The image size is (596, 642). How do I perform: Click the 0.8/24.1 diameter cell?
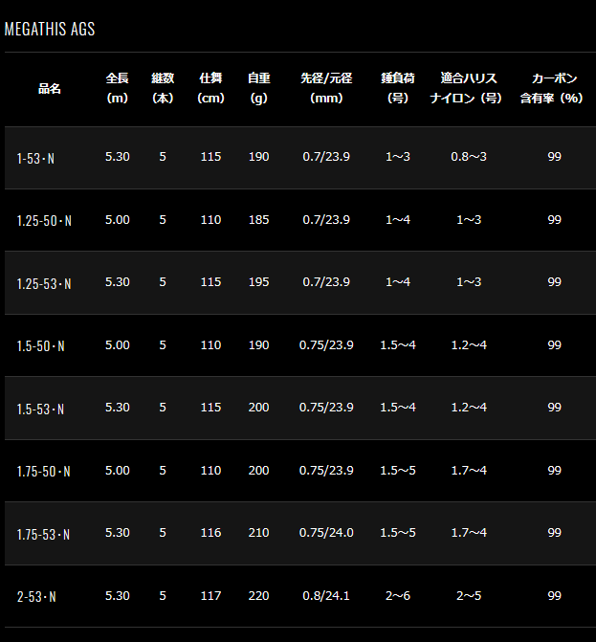tap(326, 596)
